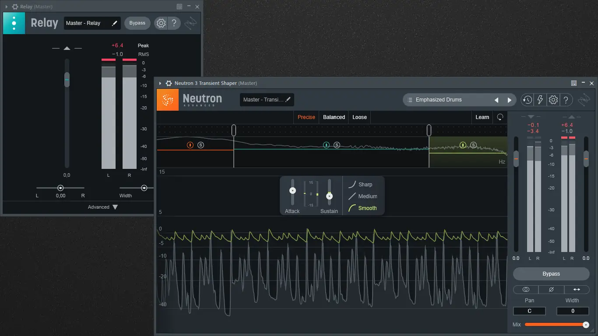Click the Relay gain fader handle
The height and width of the screenshot is (336, 598).
coord(67,80)
